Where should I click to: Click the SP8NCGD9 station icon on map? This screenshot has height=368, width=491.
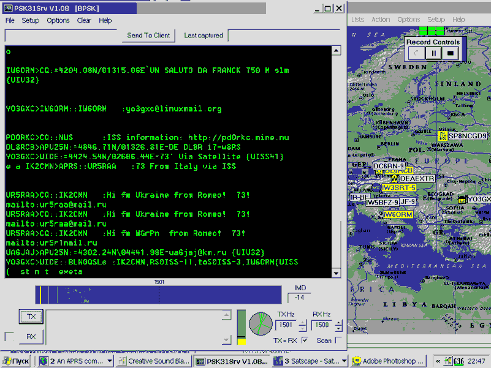pos(443,136)
